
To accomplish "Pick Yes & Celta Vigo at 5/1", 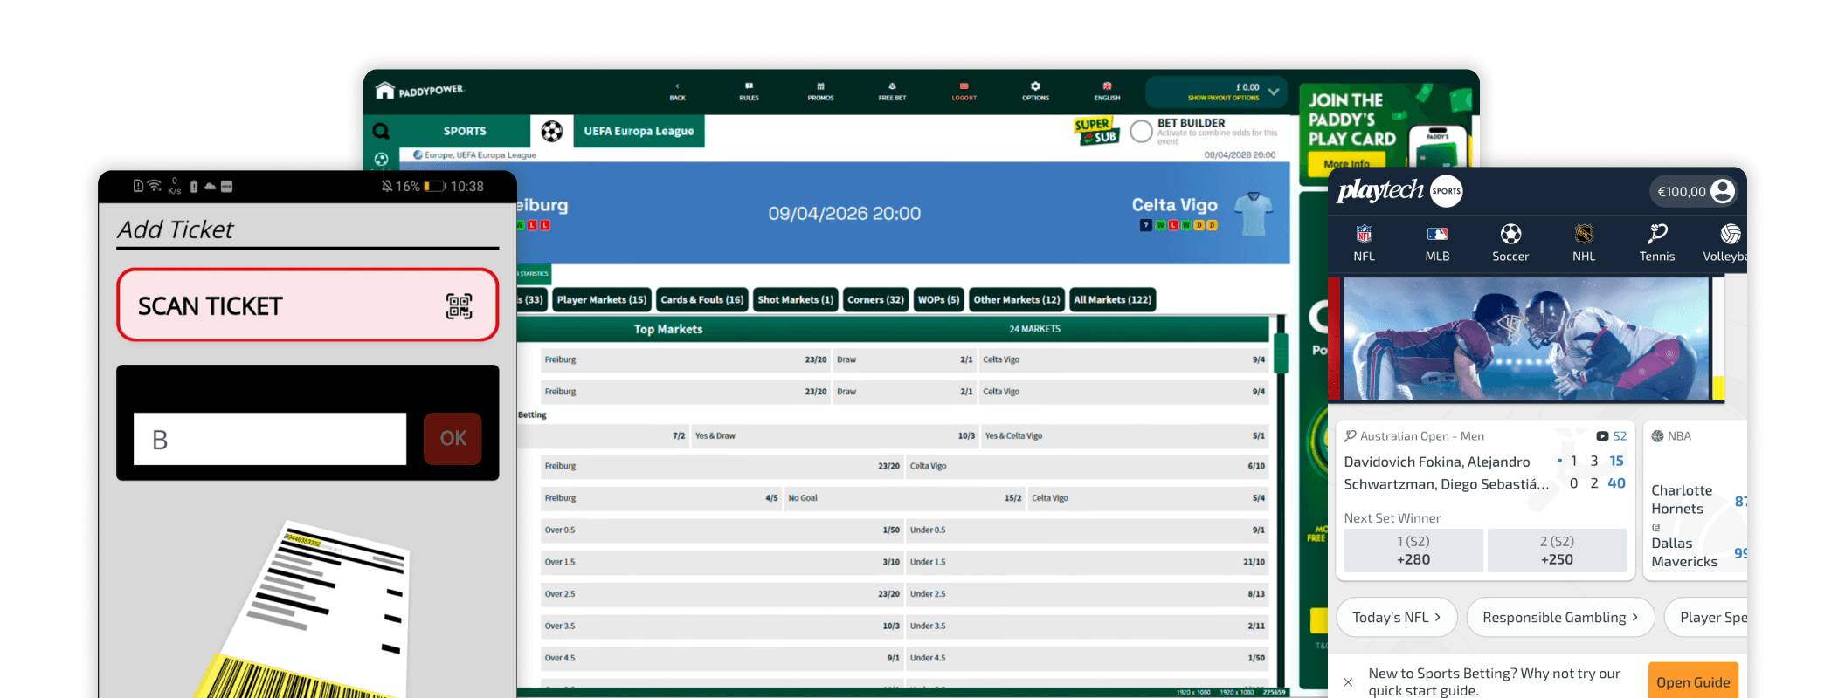I will [1124, 436].
